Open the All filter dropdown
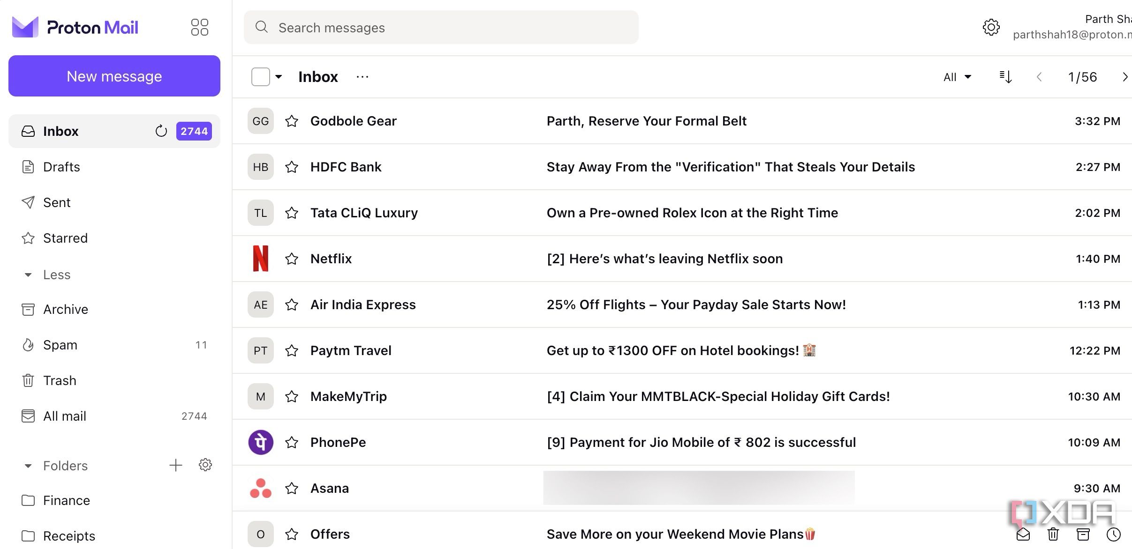This screenshot has width=1132, height=549. [x=957, y=77]
